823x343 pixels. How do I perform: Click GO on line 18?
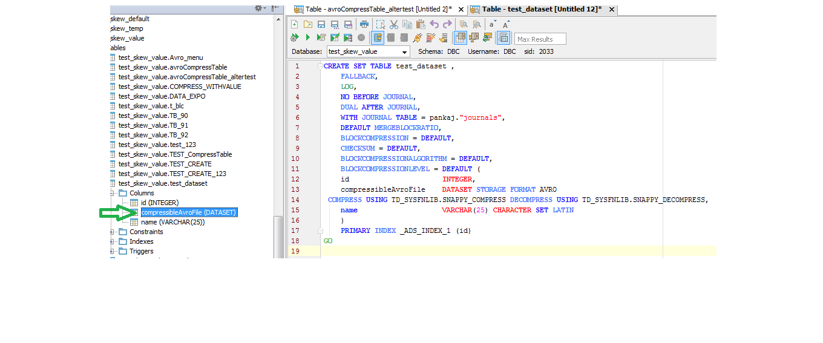click(x=328, y=241)
